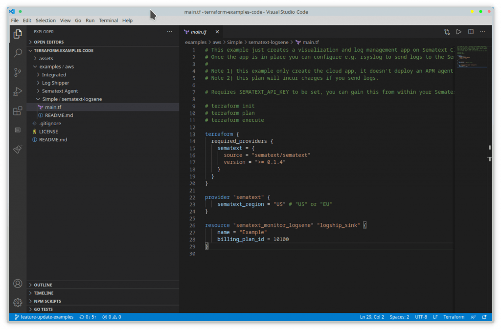Screen dimensions: 501x330
Task: Click the Split Editor Right icon
Action: 471,32
